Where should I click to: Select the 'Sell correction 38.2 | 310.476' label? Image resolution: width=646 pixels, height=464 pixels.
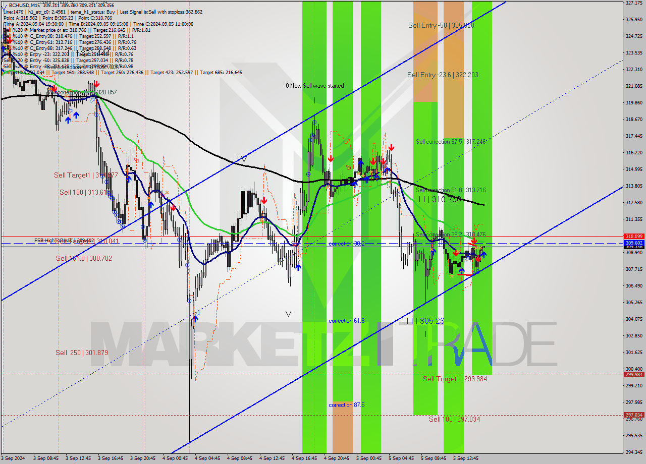click(x=451, y=235)
